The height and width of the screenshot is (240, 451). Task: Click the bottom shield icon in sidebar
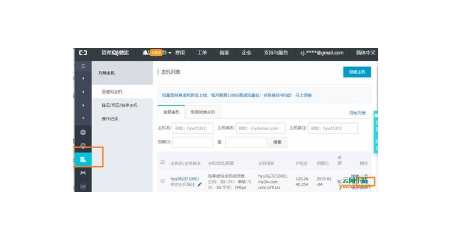coord(83,187)
